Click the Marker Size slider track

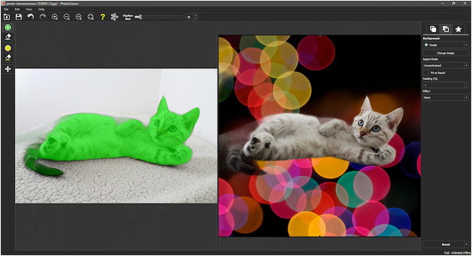pyautogui.click(x=159, y=17)
